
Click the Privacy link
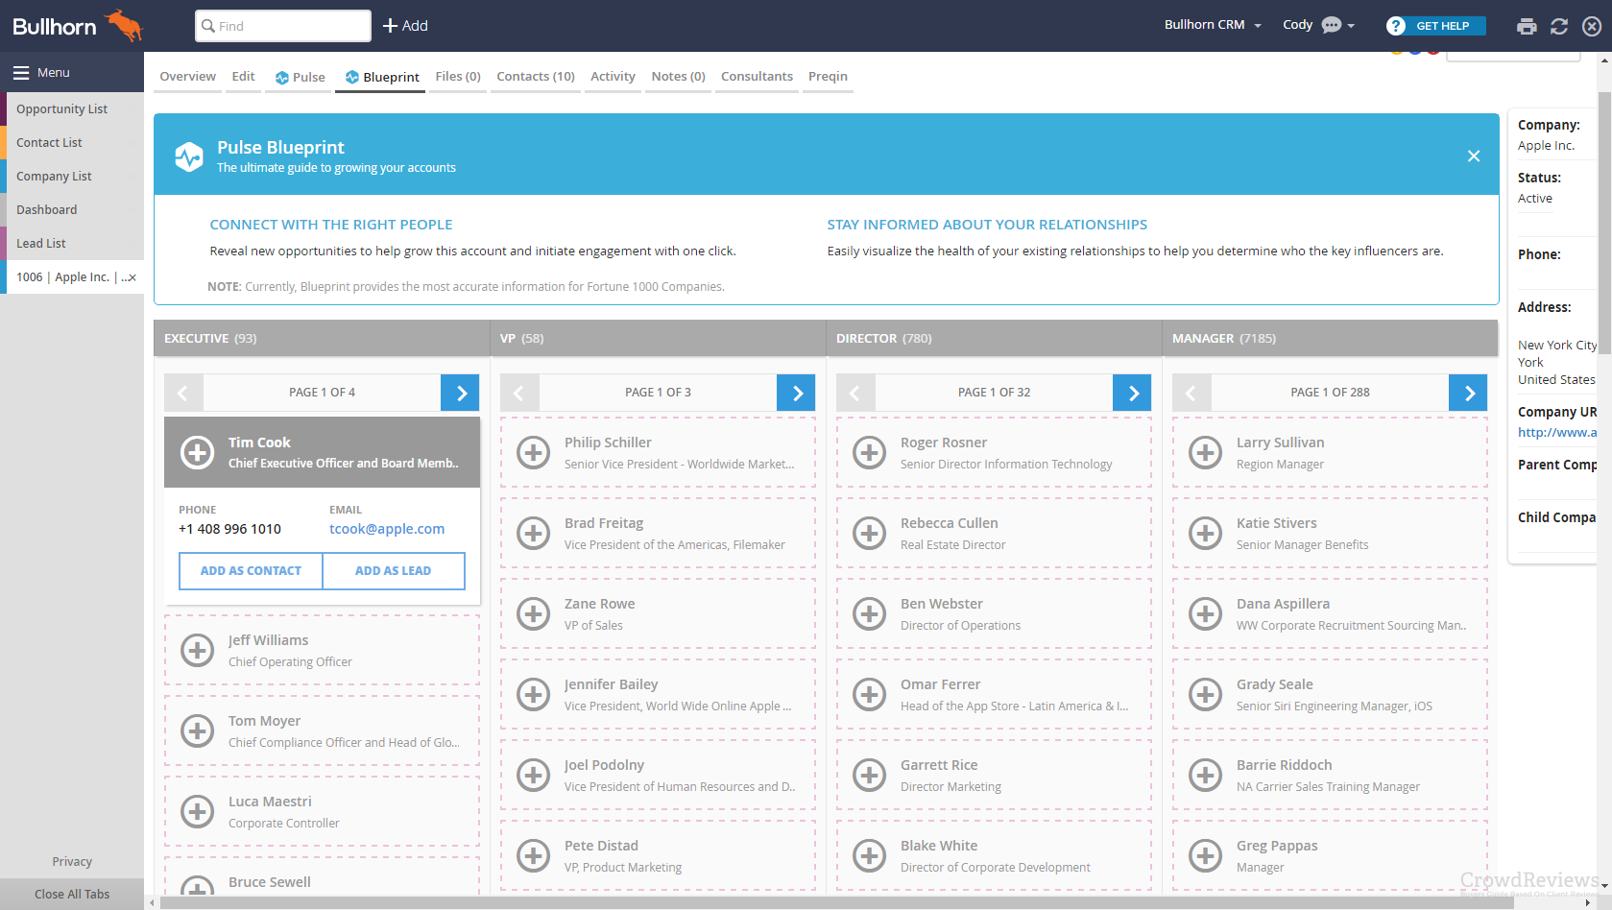click(x=72, y=862)
